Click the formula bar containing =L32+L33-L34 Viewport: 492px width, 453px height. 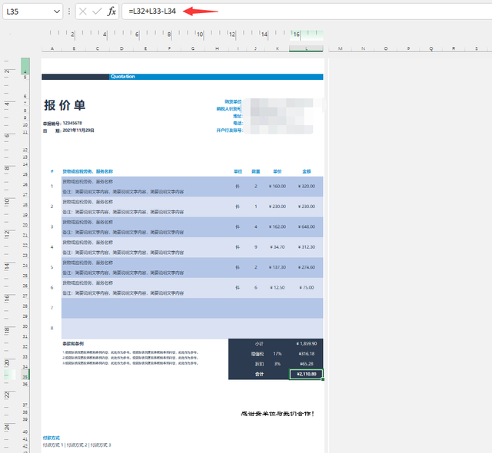pos(307,12)
